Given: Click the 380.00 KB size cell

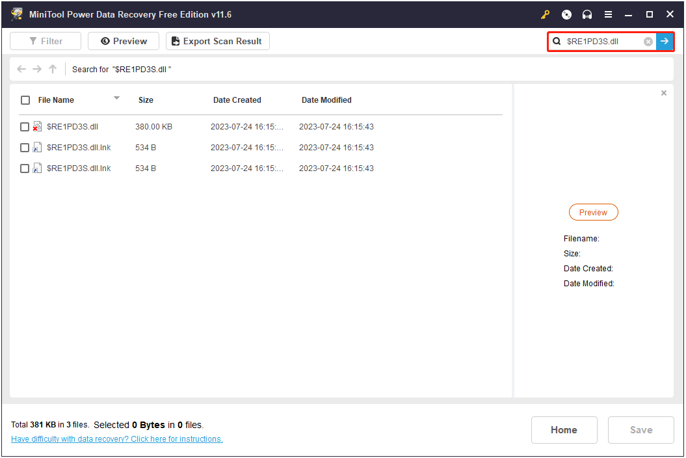Looking at the screenshot, I should tap(153, 127).
